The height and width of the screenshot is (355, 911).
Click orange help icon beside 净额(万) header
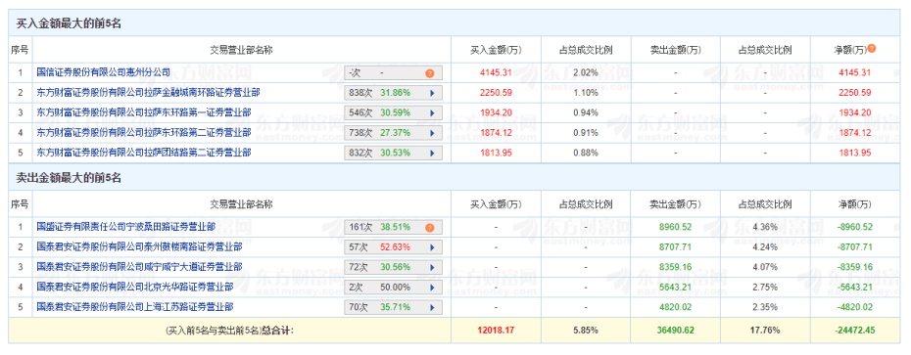click(872, 49)
